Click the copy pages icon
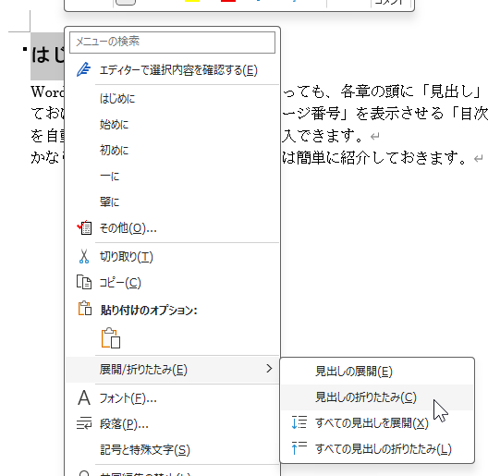This screenshot has height=476, width=488. [x=84, y=282]
